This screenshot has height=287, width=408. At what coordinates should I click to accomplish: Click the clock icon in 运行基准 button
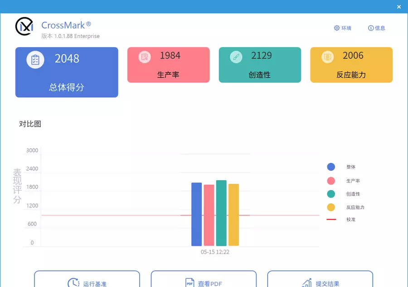[73, 282]
